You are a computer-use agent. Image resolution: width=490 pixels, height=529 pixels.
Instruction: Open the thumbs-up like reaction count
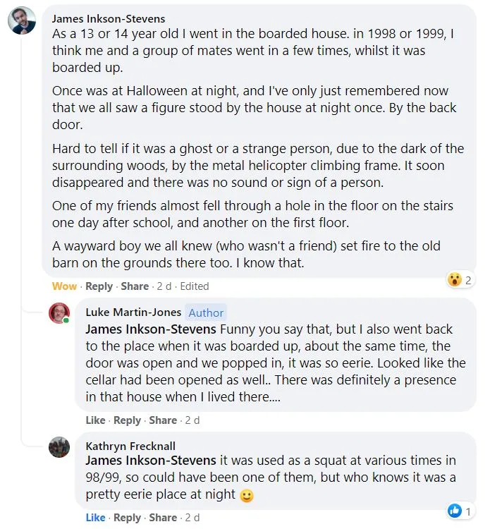point(460,510)
